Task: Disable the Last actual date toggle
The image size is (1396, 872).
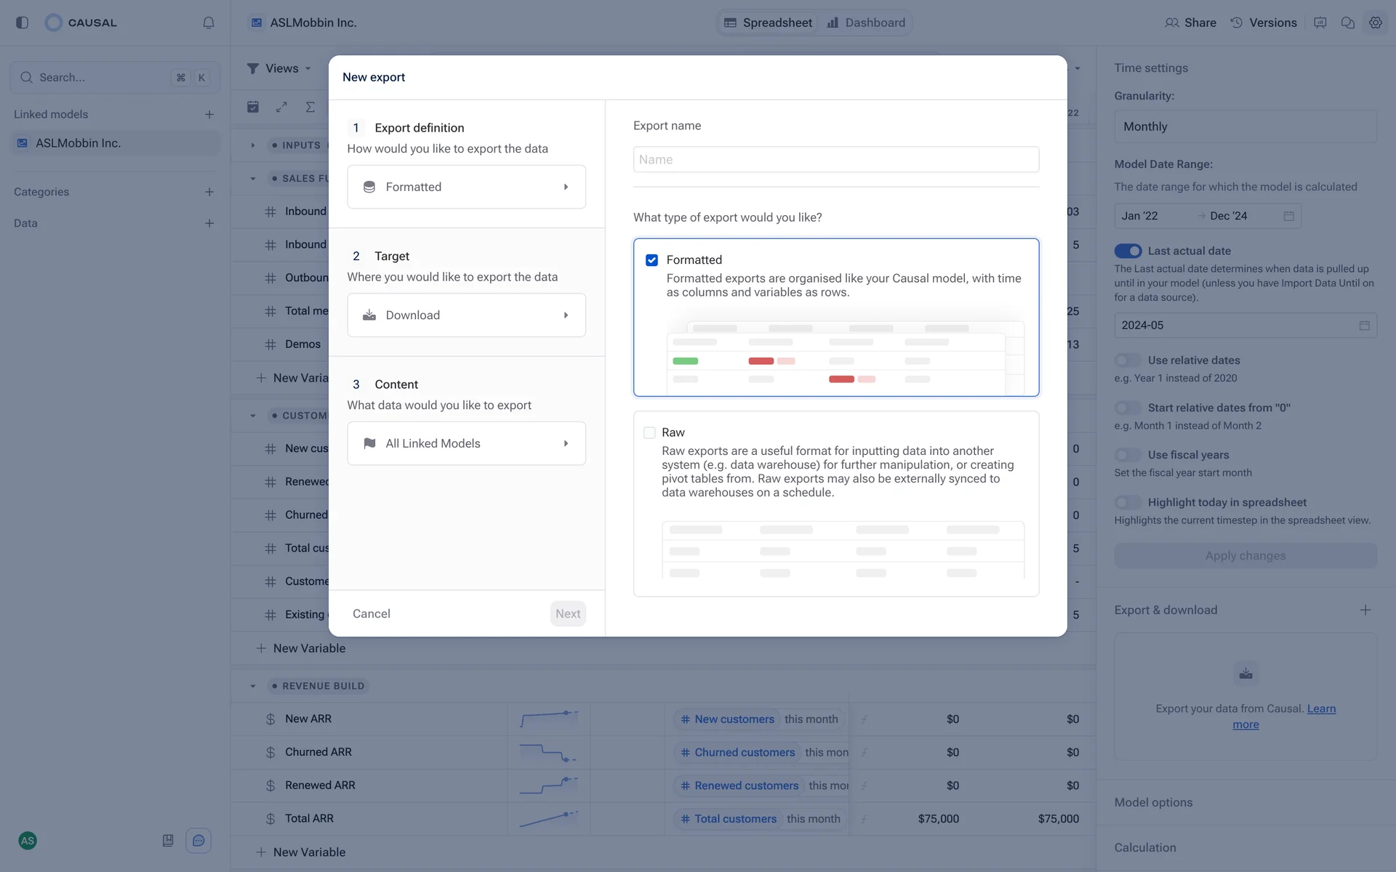Action: click(1128, 251)
